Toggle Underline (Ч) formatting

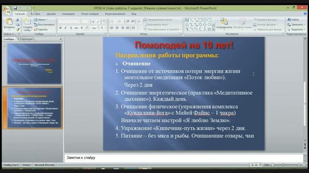(x=71, y=28)
